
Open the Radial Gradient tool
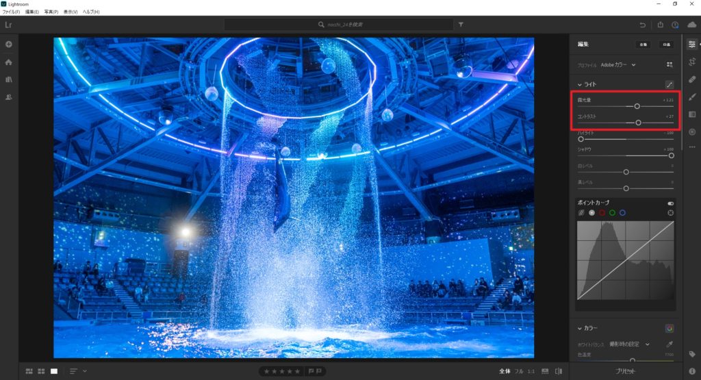tap(691, 131)
